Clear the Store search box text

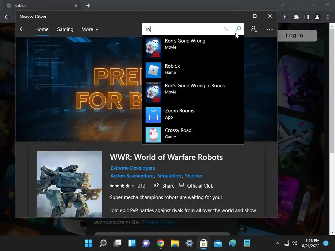226,29
